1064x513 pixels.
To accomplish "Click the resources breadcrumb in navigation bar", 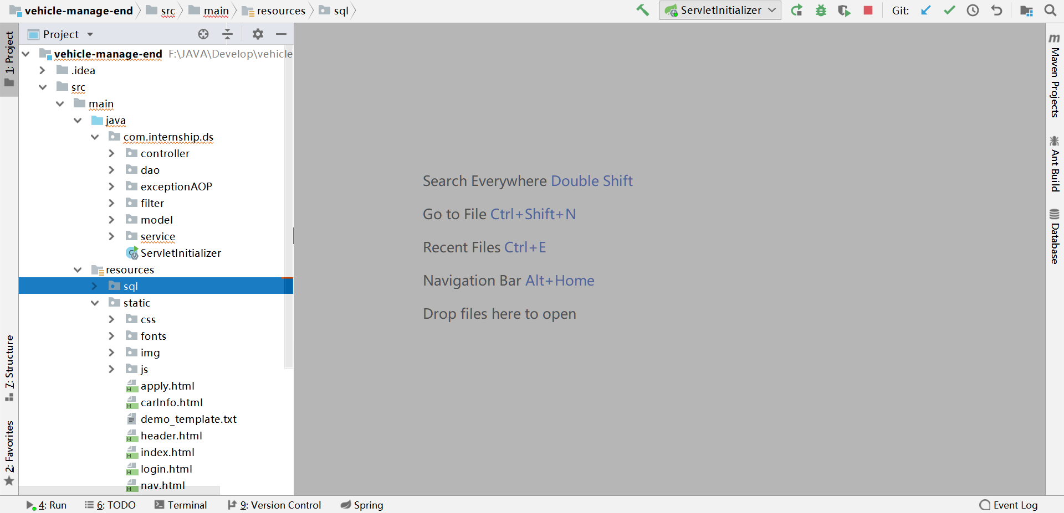I will point(274,11).
